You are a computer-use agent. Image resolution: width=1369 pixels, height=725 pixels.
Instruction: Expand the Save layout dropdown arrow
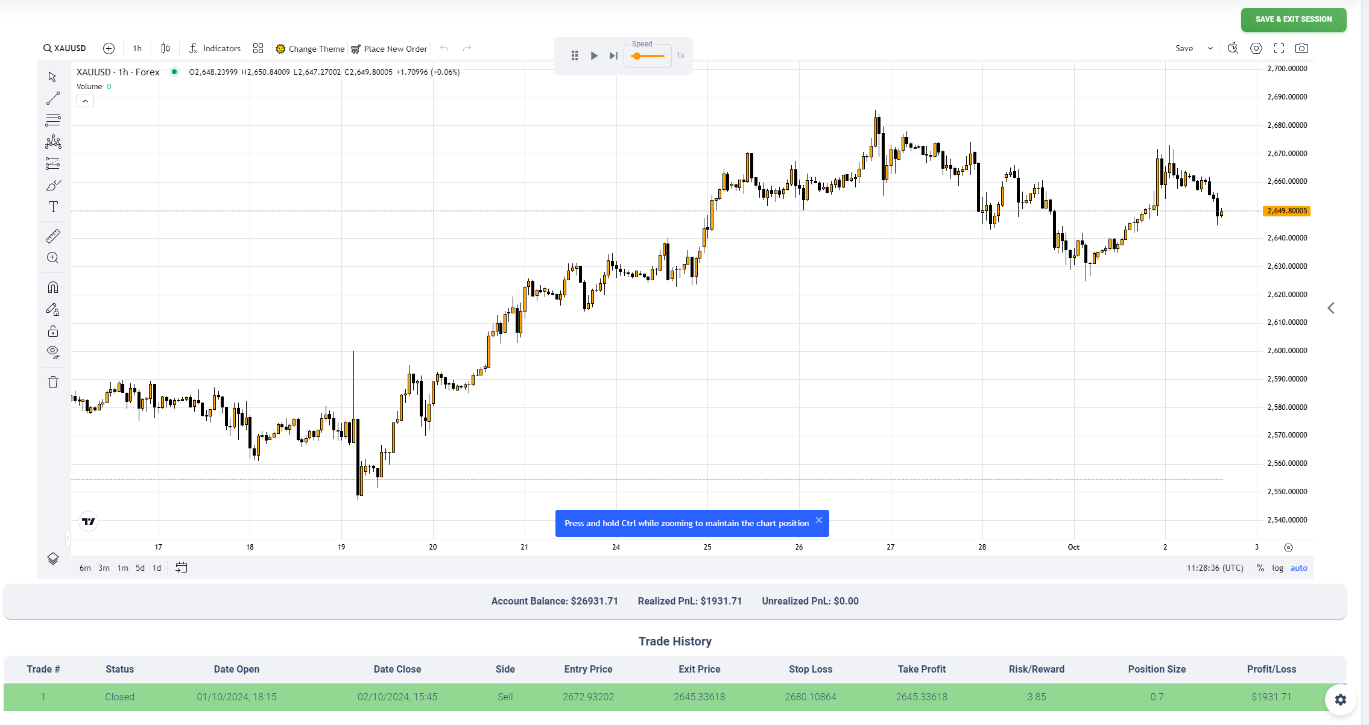1210,48
